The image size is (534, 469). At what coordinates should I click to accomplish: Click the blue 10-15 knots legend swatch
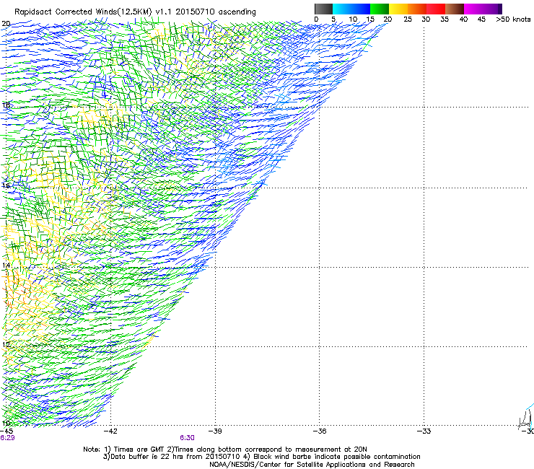click(361, 9)
